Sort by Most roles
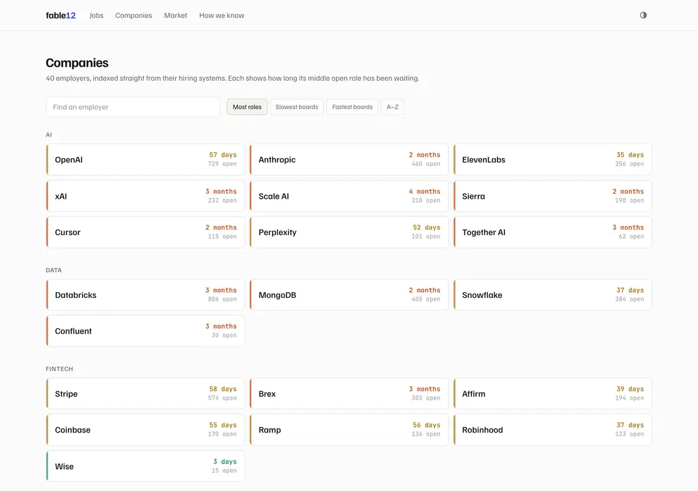Viewport: 698px width, 491px height. [247, 107]
